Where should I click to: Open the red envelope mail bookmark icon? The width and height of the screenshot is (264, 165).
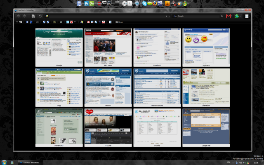[x=88, y=22]
